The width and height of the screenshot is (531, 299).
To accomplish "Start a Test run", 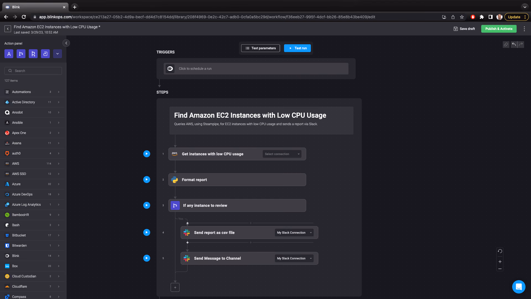I will click(297, 48).
